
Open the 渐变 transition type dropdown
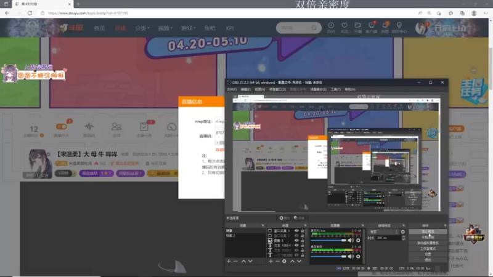click(383, 232)
